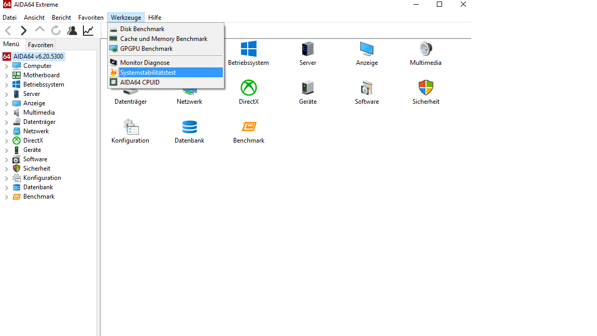The image size is (597, 336).
Task: Launch Systemstabilitätstest from the menu
Action: [x=166, y=73]
